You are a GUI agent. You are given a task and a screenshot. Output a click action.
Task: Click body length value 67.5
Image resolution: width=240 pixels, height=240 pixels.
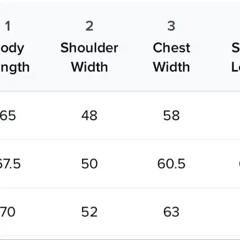click(10, 164)
